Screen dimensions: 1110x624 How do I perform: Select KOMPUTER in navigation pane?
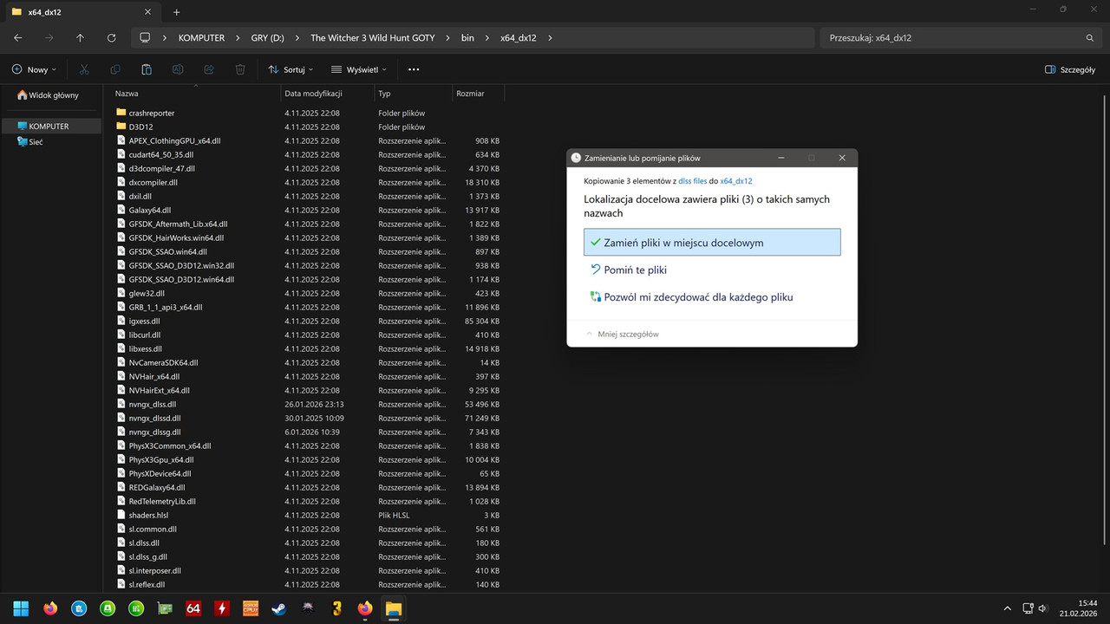52,127
